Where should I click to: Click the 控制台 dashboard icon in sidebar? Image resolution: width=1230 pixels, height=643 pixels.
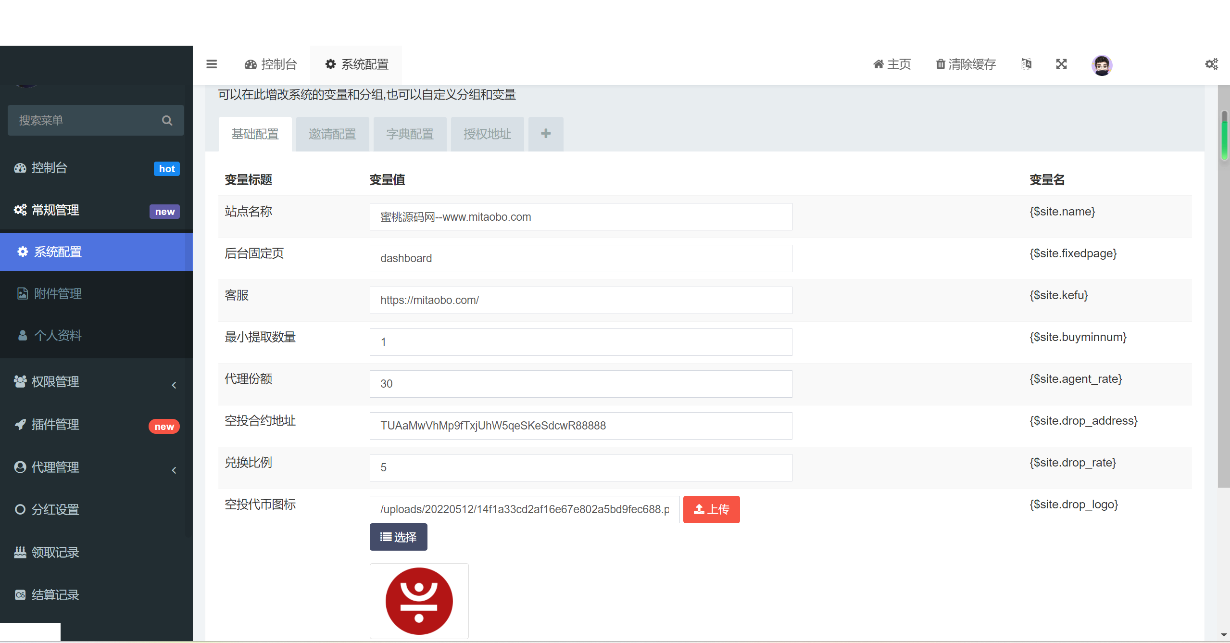point(20,168)
